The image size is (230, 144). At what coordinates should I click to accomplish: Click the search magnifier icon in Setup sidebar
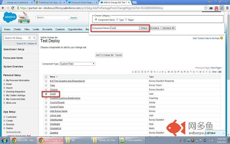tap(35, 38)
